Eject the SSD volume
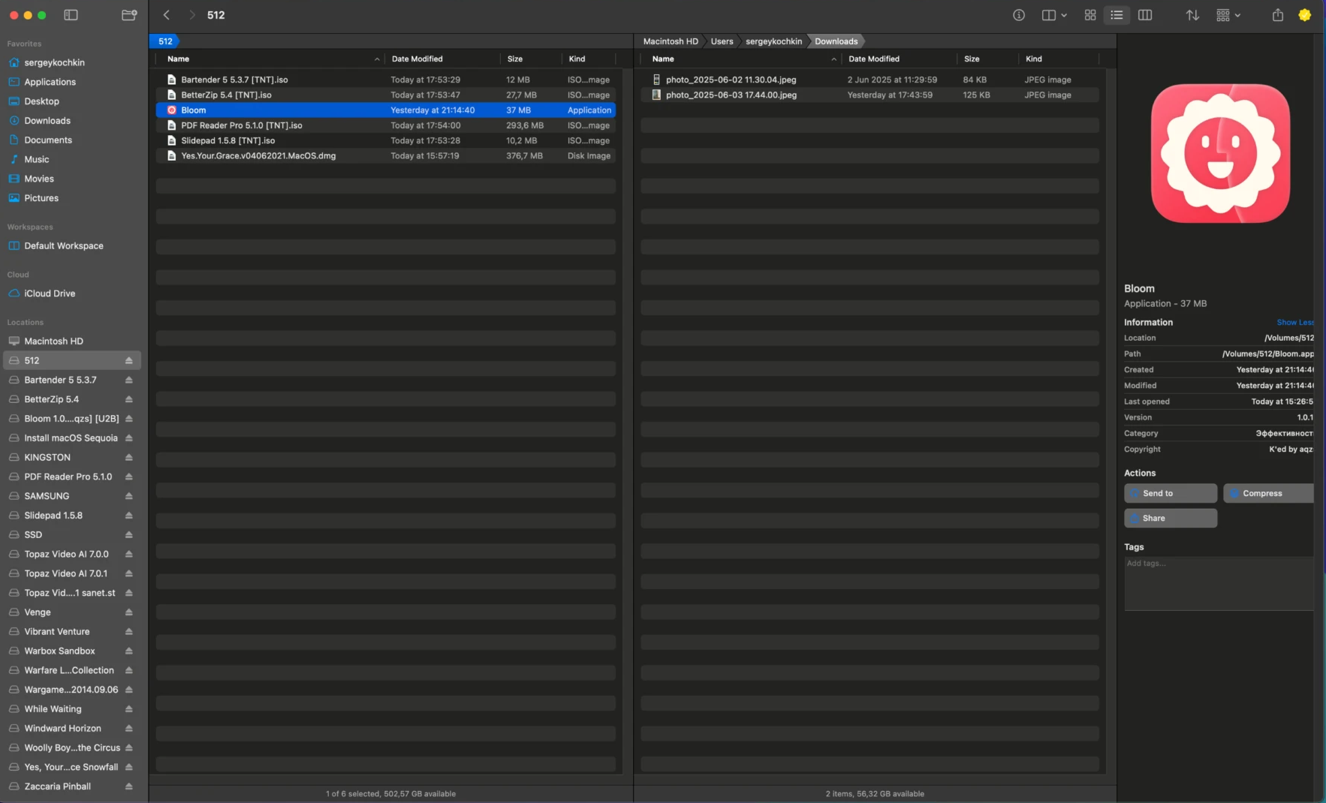The height and width of the screenshot is (803, 1326). coord(129,535)
